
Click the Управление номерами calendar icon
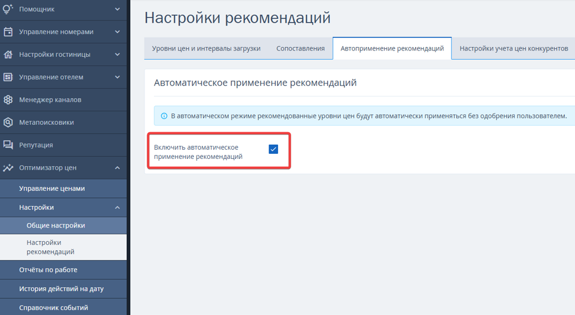coord(8,32)
